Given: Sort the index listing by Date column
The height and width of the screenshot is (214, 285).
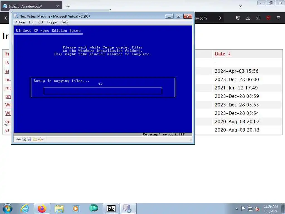Looking at the screenshot, I should tap(220, 54).
